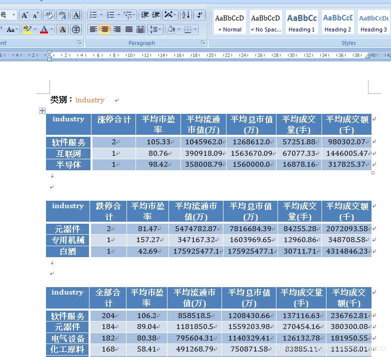Apply Character Border to text

click(76, 15)
